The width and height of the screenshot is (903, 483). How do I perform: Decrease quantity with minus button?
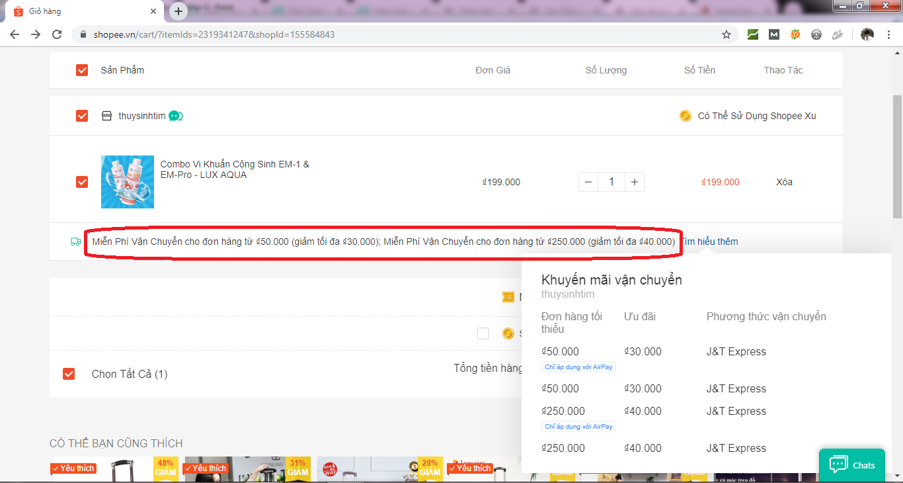(x=588, y=182)
